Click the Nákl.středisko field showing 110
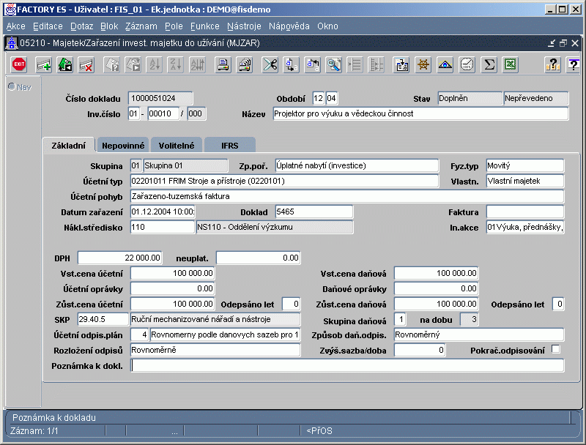 tap(162, 227)
